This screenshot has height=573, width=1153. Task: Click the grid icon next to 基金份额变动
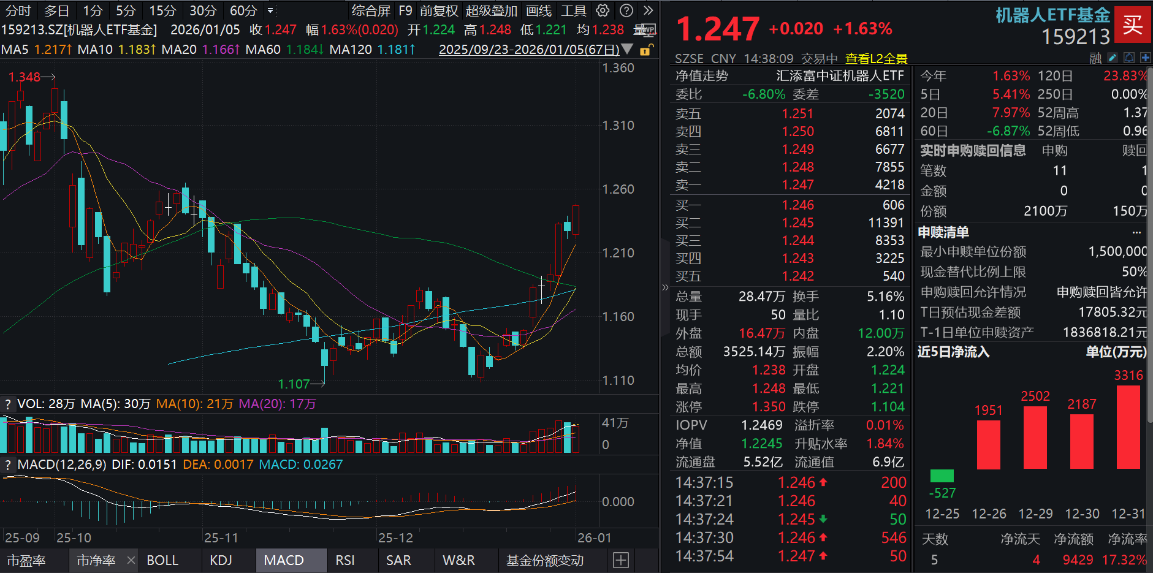(x=621, y=560)
